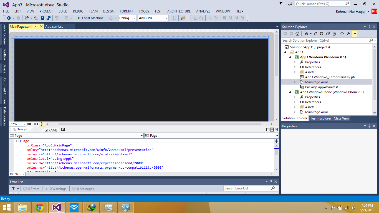Click the Search Error List field

pos(251,188)
